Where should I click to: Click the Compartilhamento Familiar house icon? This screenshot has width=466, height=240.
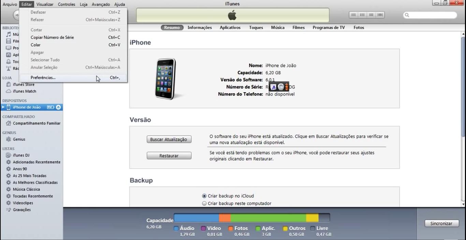point(9,123)
